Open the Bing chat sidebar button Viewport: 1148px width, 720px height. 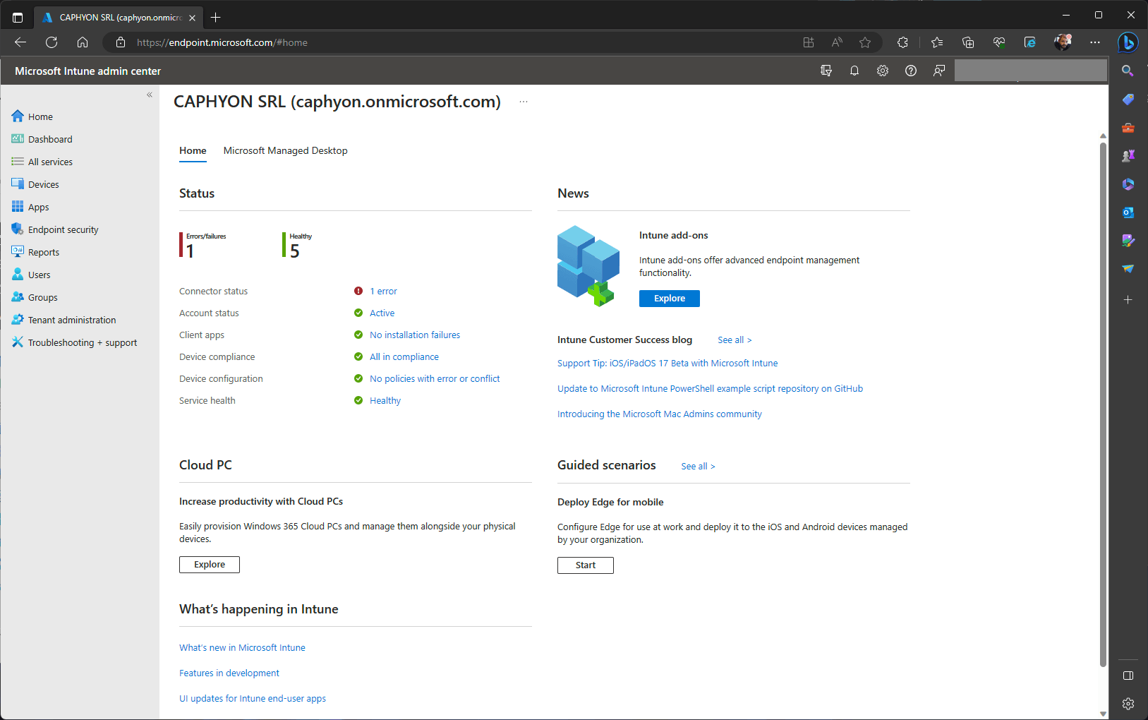coord(1128,42)
